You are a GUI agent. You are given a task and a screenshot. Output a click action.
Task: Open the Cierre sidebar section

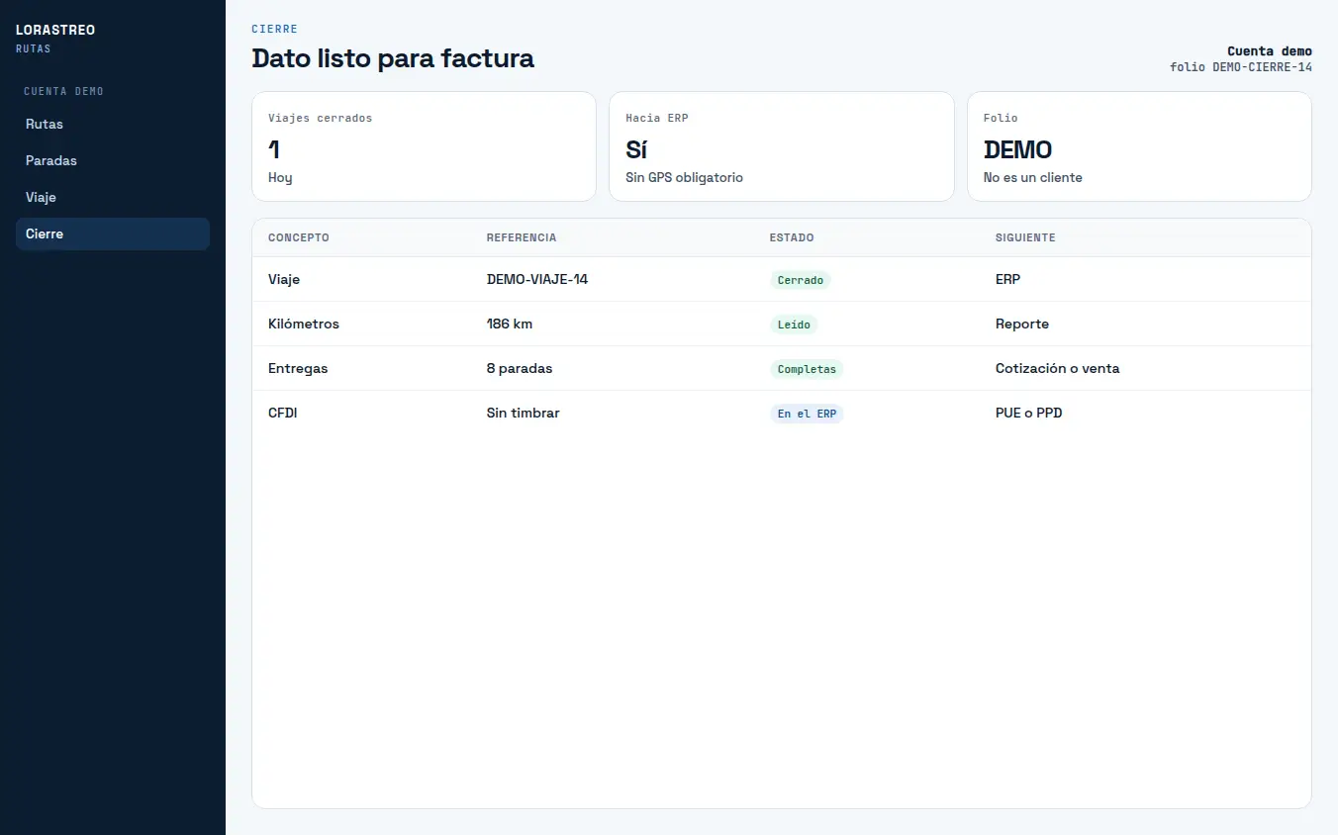pos(113,233)
